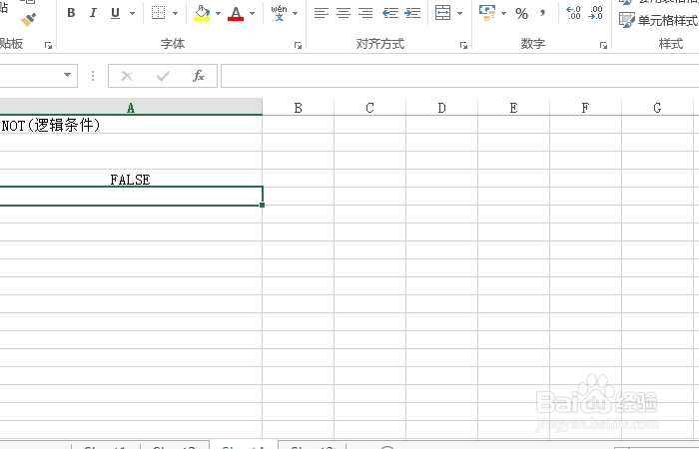Toggle bold formatting

point(71,13)
